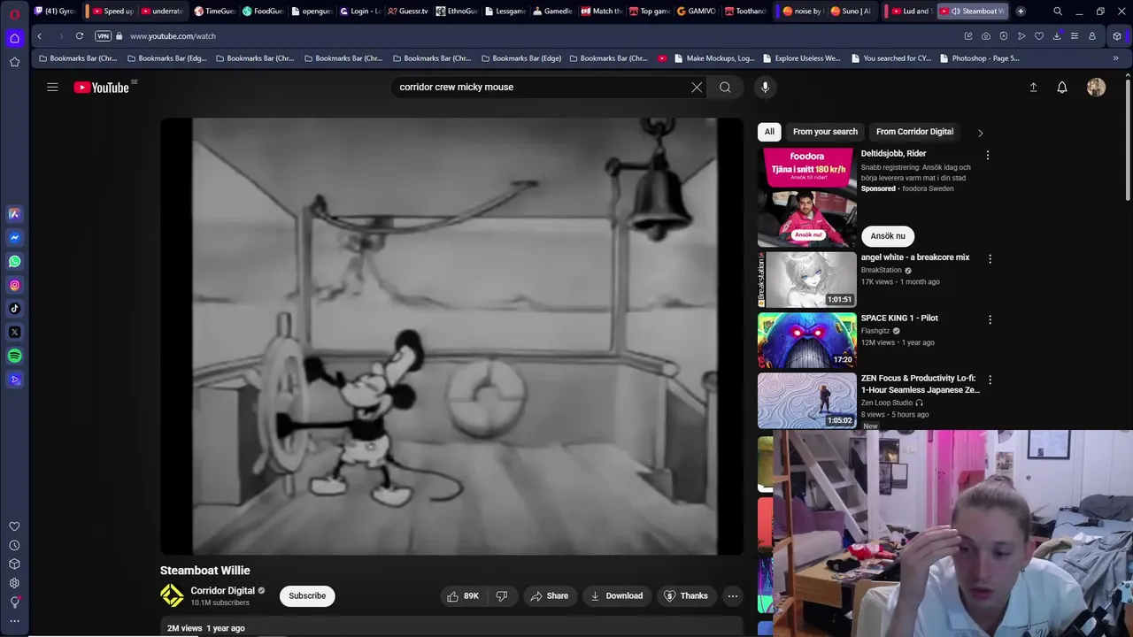Open TikTok in the Opera sidebar
The height and width of the screenshot is (637, 1133).
[x=14, y=309]
